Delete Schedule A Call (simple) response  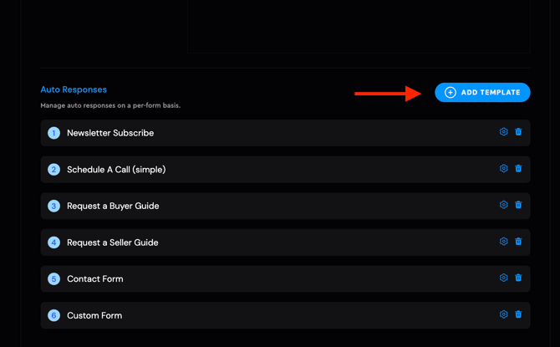[x=518, y=169]
